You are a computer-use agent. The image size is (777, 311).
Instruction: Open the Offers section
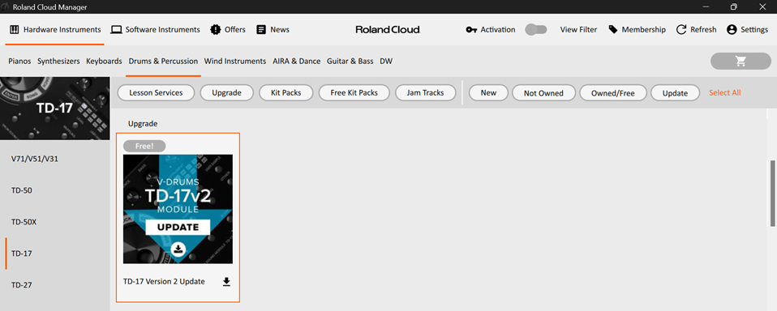point(227,30)
